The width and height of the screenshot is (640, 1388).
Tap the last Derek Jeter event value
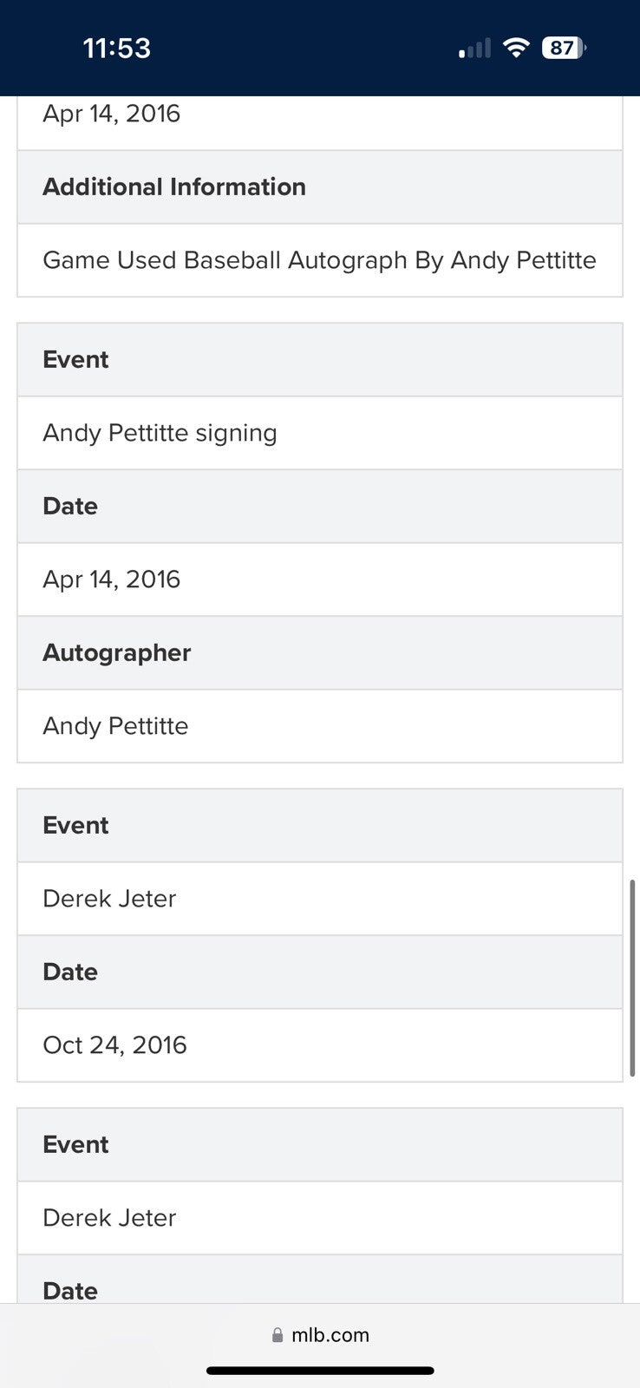point(109,1218)
